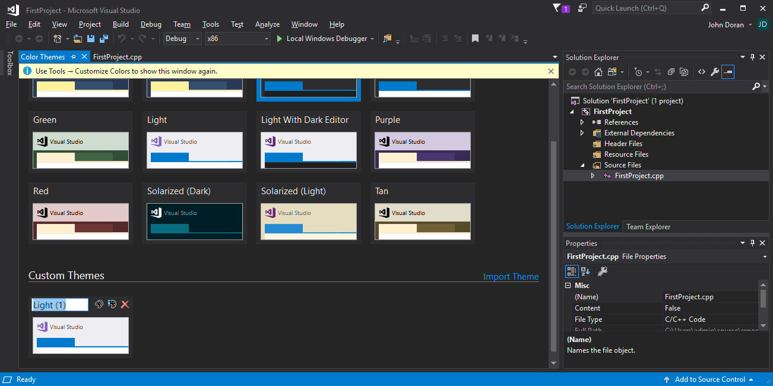The image size is (773, 386).
Task: Open the John Doran account dropdown
Action: (x=750, y=25)
